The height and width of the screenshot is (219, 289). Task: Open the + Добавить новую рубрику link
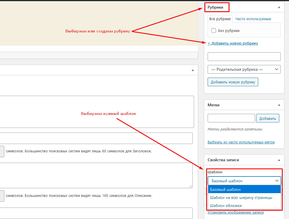click(x=233, y=43)
